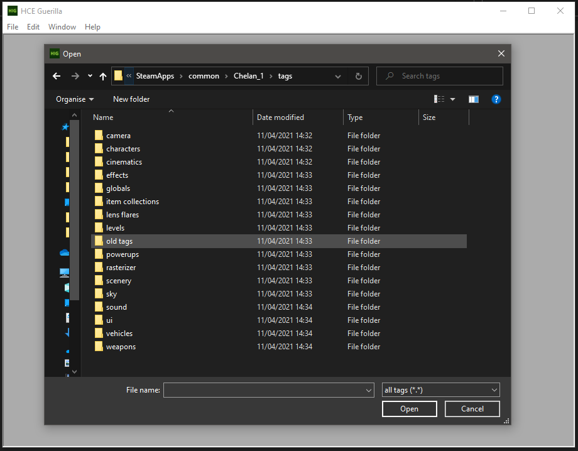The height and width of the screenshot is (451, 578).
Task: Select the scenery folder icon
Action: [99, 280]
